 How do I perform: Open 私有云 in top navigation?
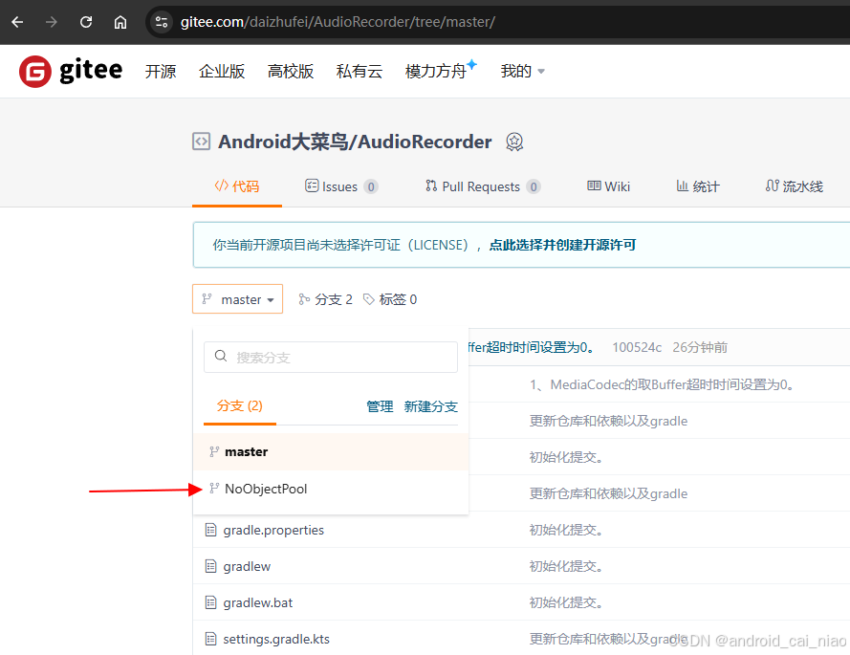(360, 71)
